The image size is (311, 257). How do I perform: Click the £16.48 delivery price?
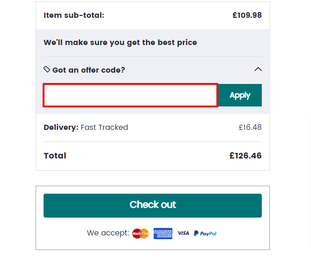(x=250, y=127)
